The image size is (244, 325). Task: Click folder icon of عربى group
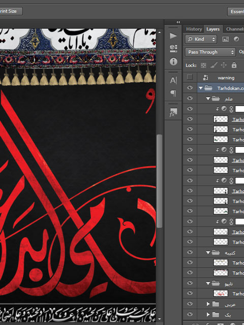pyautogui.click(x=216, y=304)
